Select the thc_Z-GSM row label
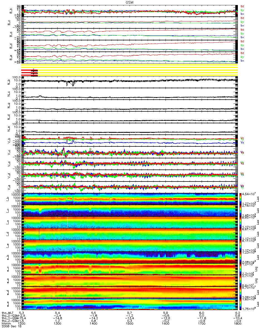Screen dimensions: 259x334 click(x=9, y=321)
